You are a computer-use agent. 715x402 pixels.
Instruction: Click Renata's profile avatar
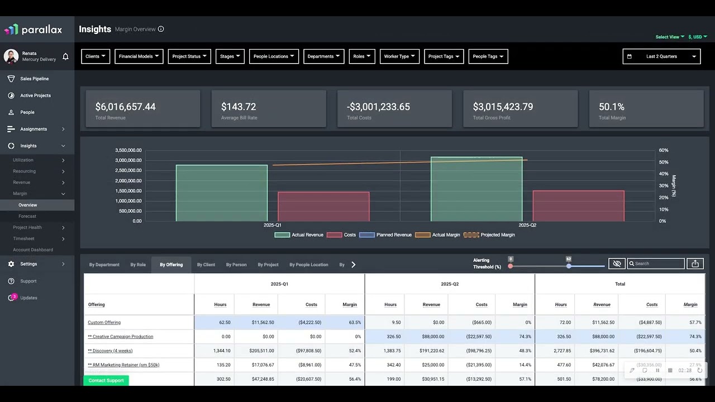tap(11, 56)
